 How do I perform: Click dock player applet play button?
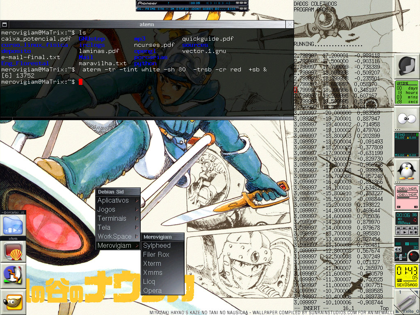pyautogui.click(x=404, y=232)
